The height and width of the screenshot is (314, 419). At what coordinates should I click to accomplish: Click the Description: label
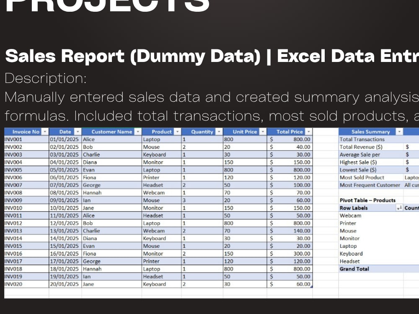46,79
